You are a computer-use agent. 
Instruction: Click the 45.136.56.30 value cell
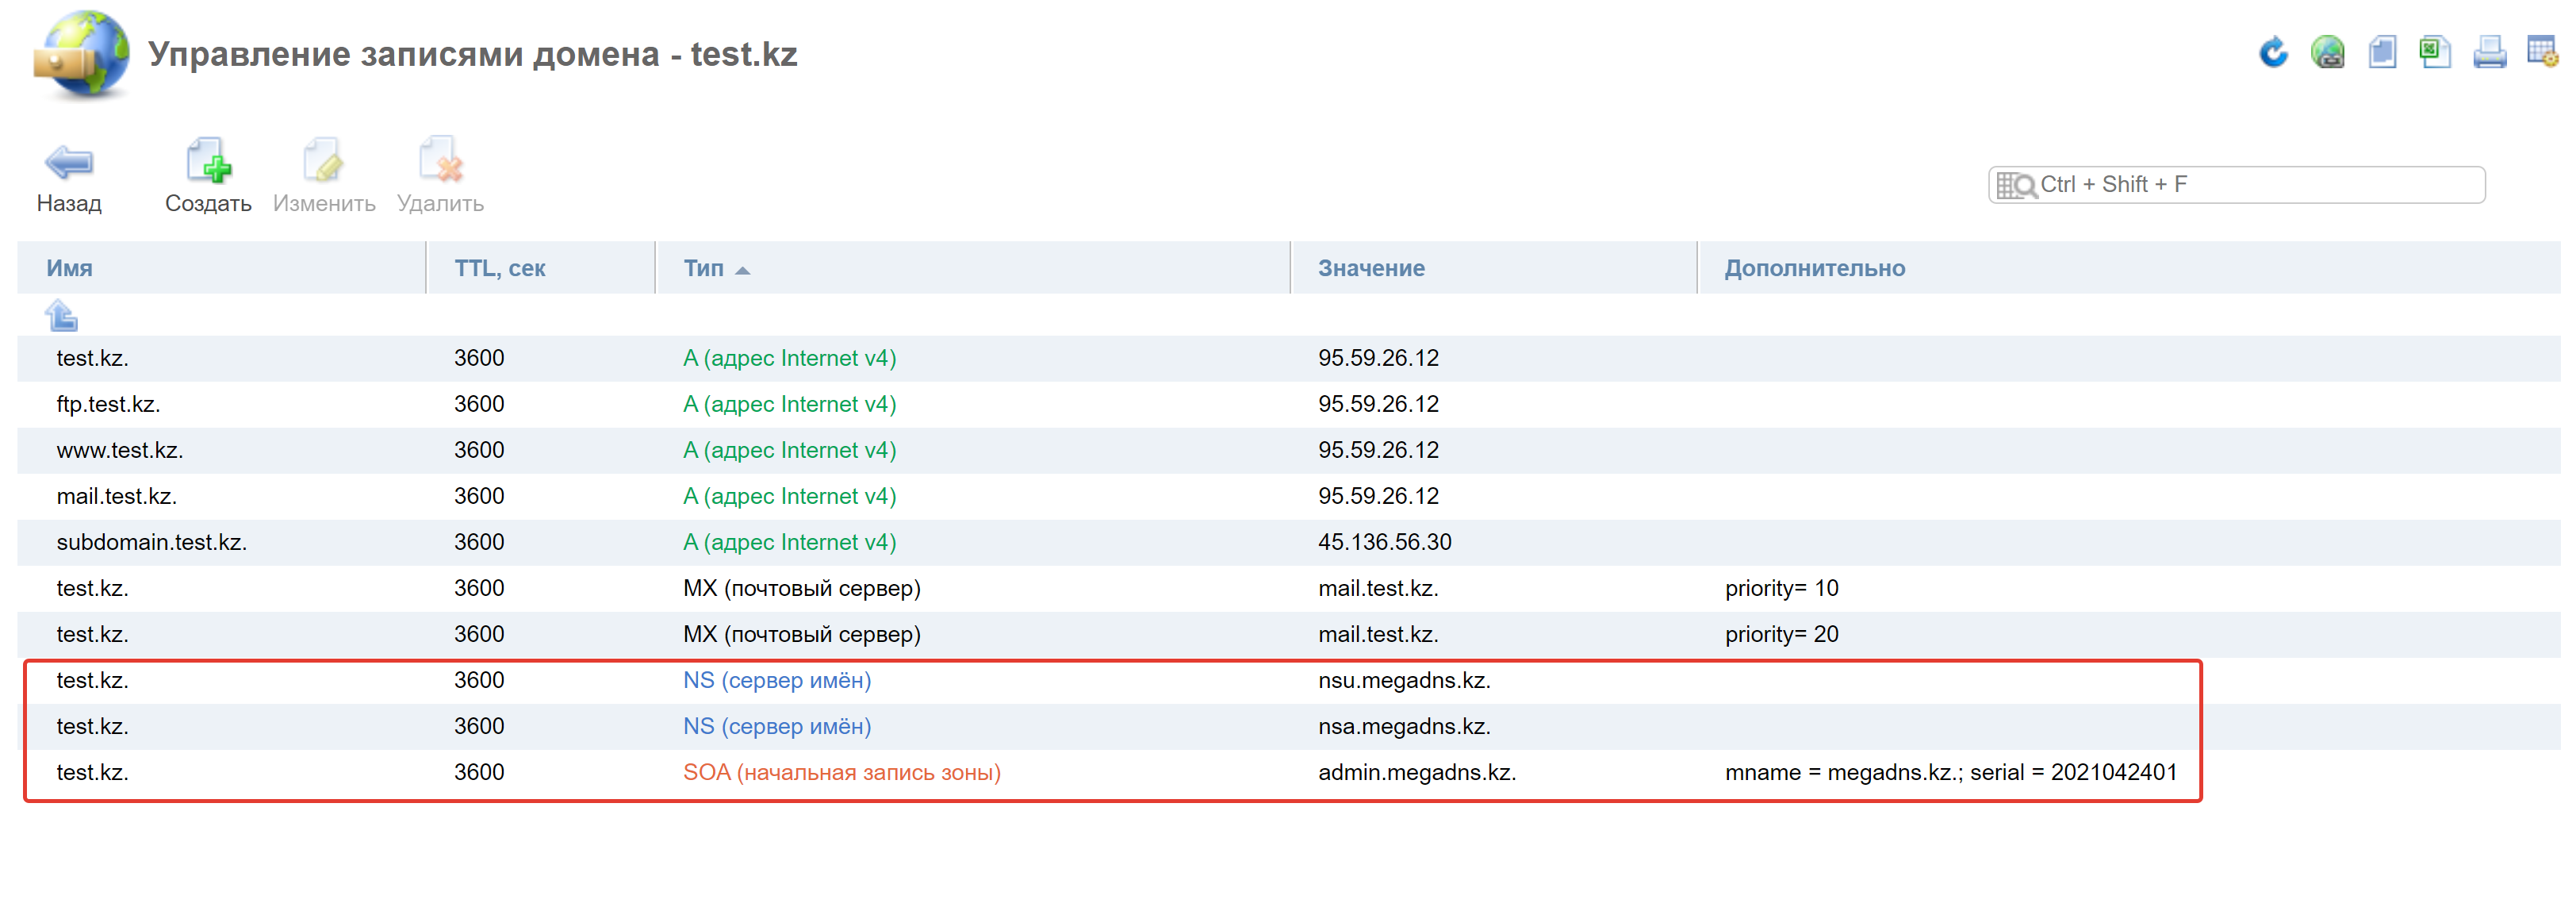point(1384,542)
